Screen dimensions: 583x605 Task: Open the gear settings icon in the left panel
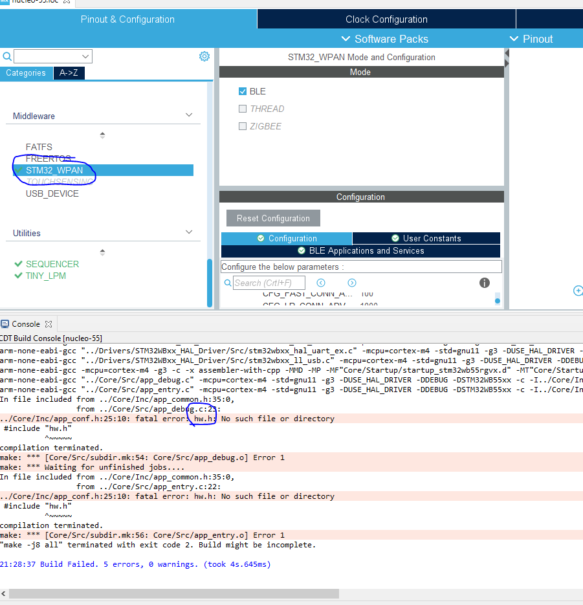click(x=204, y=56)
